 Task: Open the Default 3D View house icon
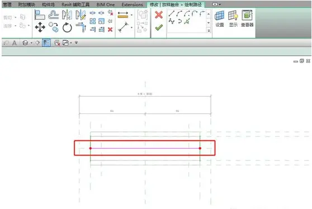point(25,43)
